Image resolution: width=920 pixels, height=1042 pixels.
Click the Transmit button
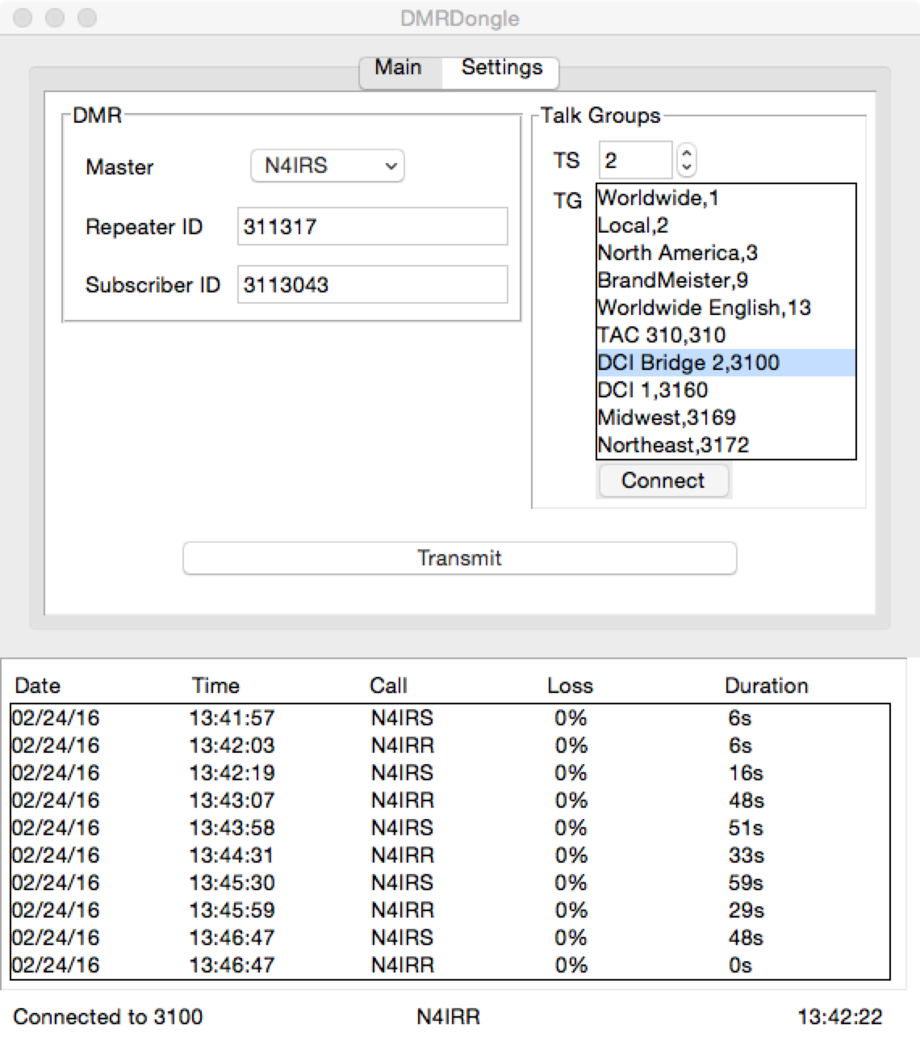coord(460,558)
